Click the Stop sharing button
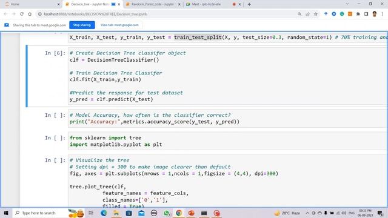Viewport: 388px width, 218px height. pos(82,25)
